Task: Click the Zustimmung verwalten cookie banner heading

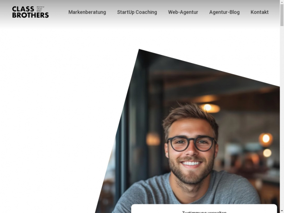Action: point(204,212)
